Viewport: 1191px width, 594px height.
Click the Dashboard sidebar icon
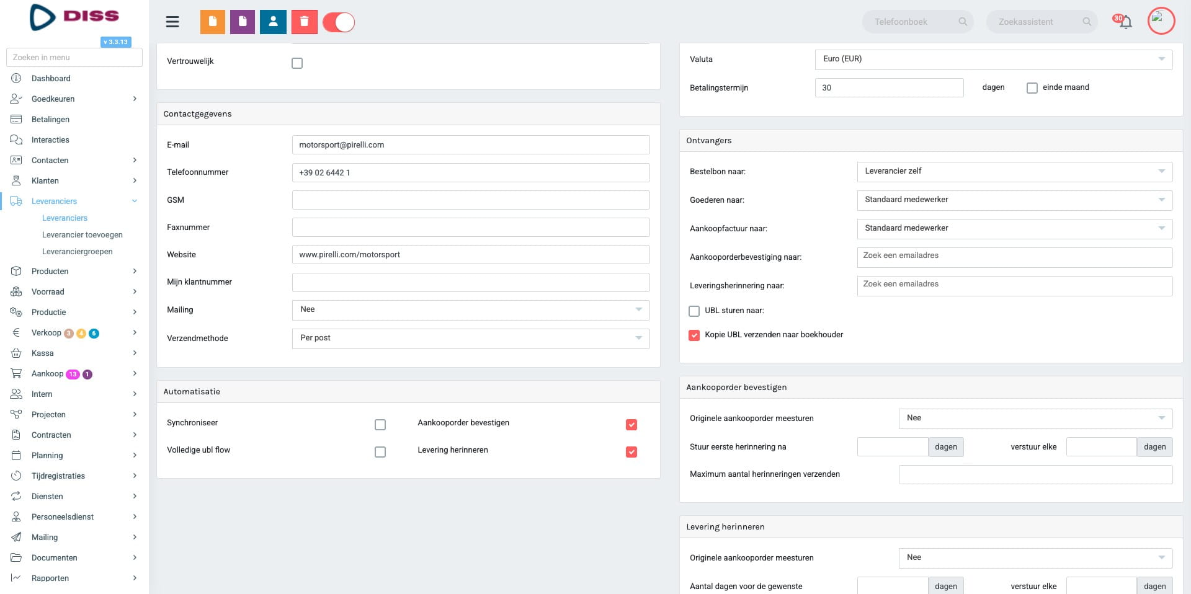click(x=16, y=78)
